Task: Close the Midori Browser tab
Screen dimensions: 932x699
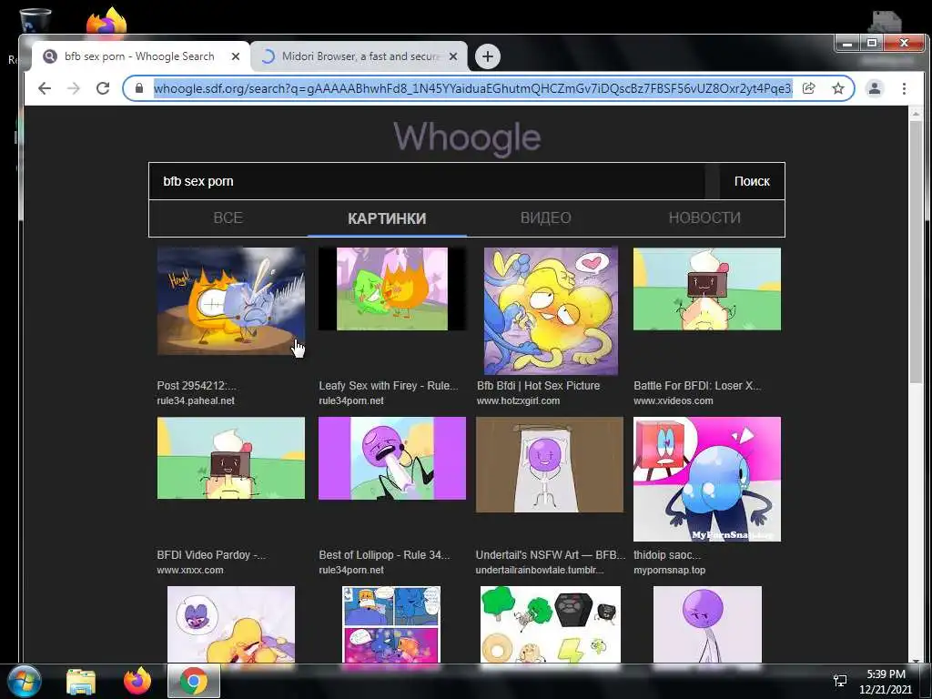Action: 453,56
